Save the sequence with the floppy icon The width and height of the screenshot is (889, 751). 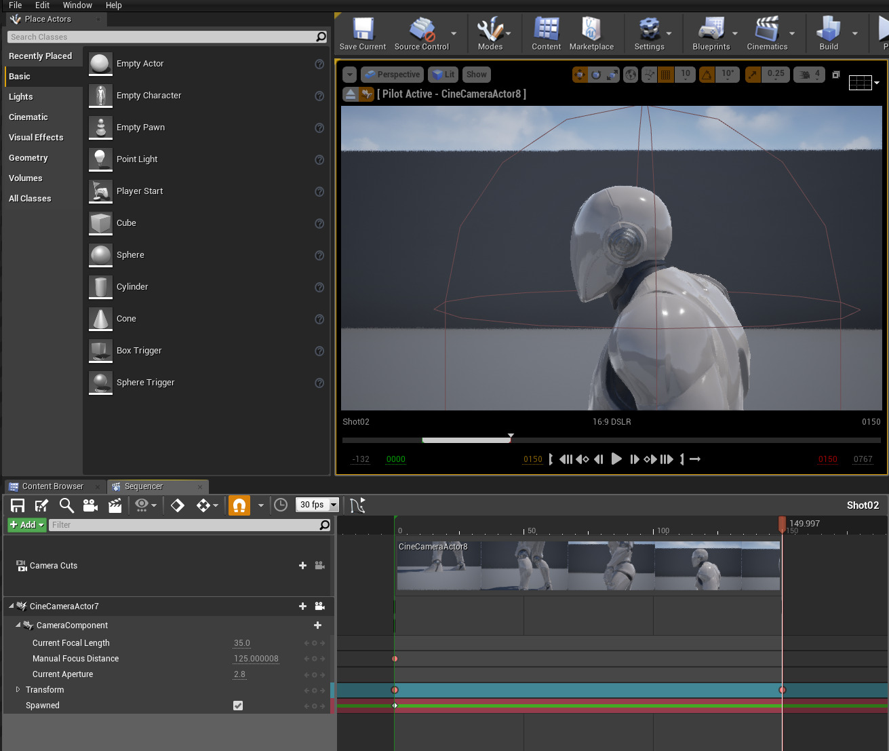click(18, 505)
